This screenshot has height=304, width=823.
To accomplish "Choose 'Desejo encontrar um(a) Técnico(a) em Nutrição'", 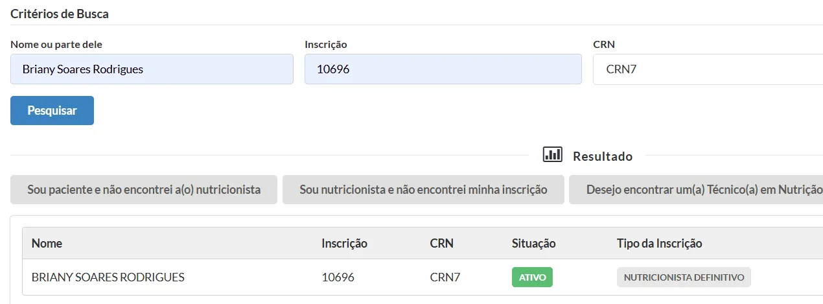I will (695, 190).
